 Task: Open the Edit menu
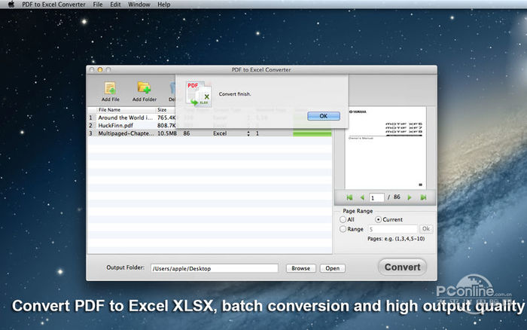click(115, 5)
